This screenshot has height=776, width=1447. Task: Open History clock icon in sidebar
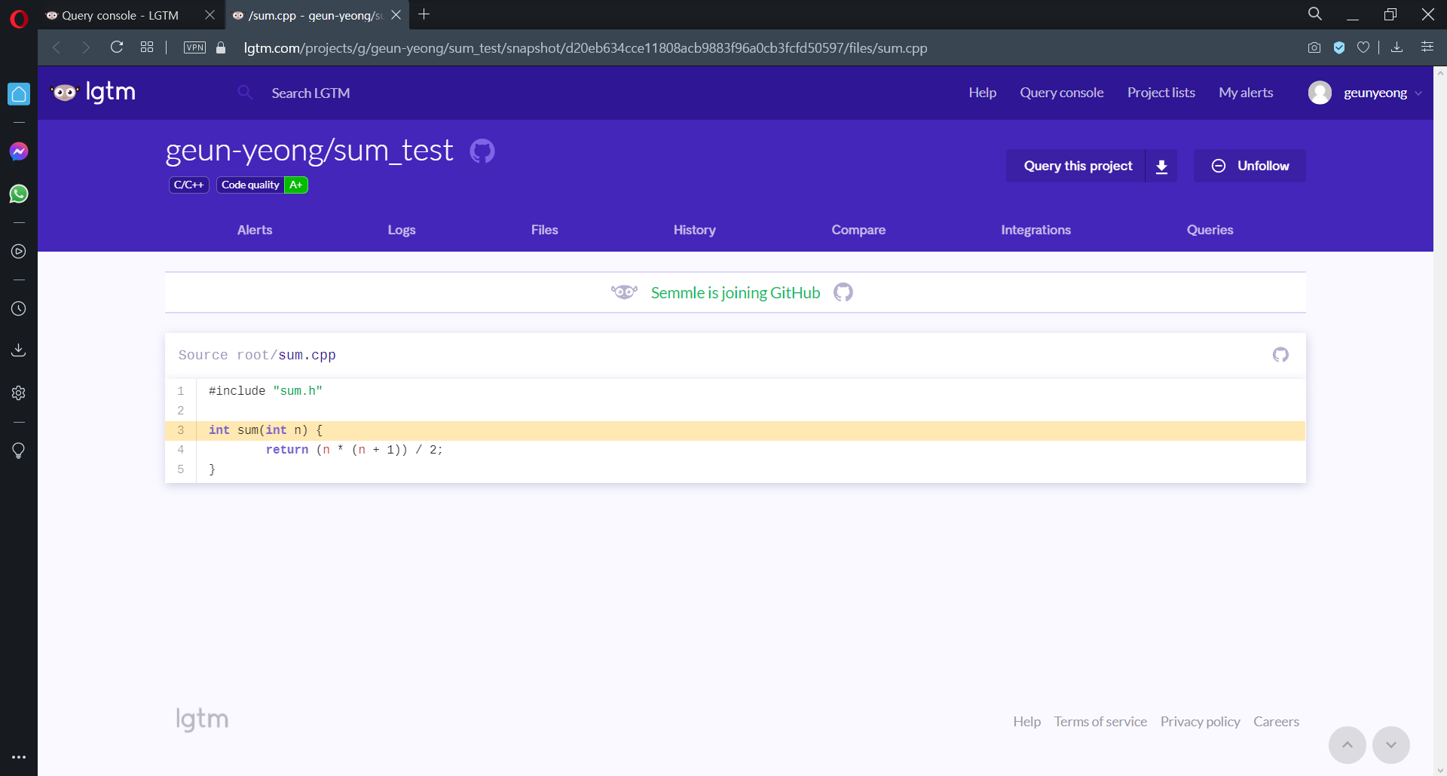19,308
